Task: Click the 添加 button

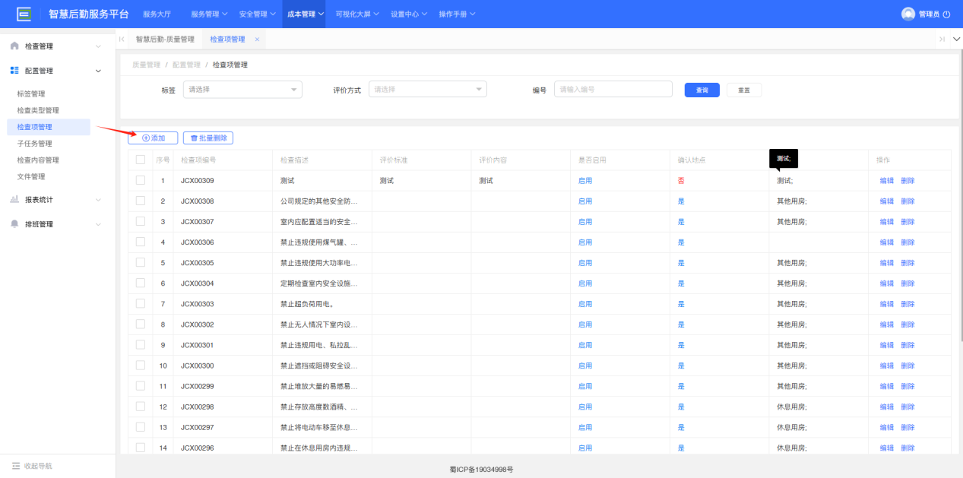Action: pos(153,138)
